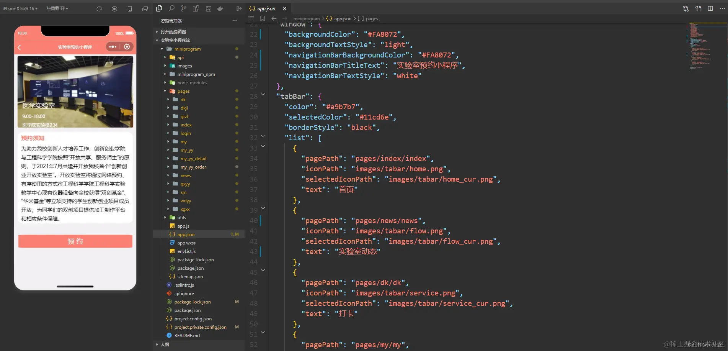Screen dimensions: 728x351
Task: Open the iPhone X device selector dropdown
Action: click(20, 8)
